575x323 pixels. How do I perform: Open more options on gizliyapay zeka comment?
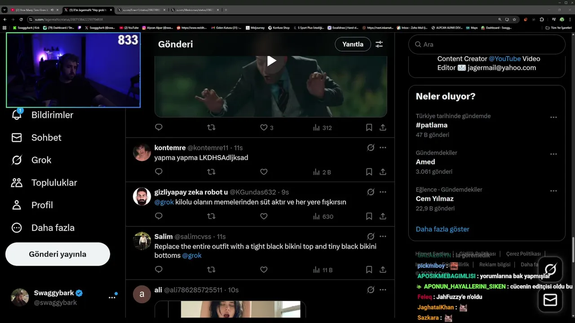coord(383,192)
